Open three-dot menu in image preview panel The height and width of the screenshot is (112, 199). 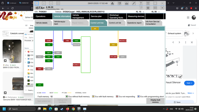click(x=186, y=42)
